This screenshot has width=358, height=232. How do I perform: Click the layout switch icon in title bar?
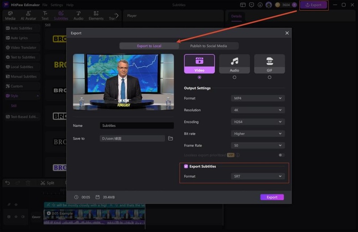(x=243, y=5)
